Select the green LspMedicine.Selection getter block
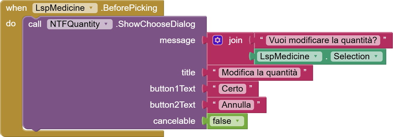The height and width of the screenshot is (137, 393). [x=325, y=56]
